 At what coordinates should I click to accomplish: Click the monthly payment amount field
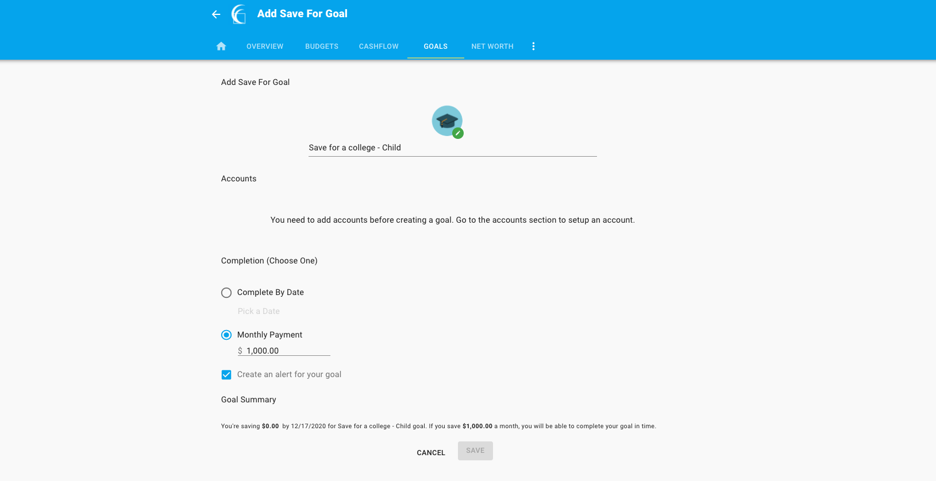click(x=287, y=351)
